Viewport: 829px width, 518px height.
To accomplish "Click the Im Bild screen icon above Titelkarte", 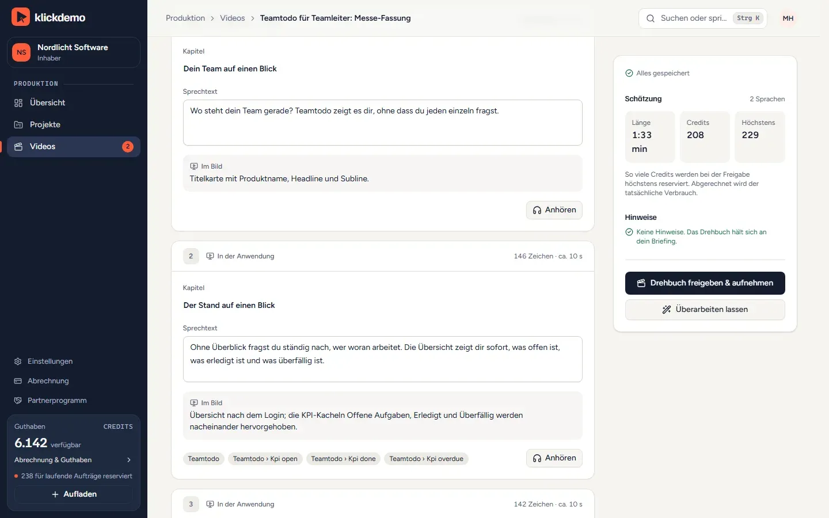I will coord(194,166).
